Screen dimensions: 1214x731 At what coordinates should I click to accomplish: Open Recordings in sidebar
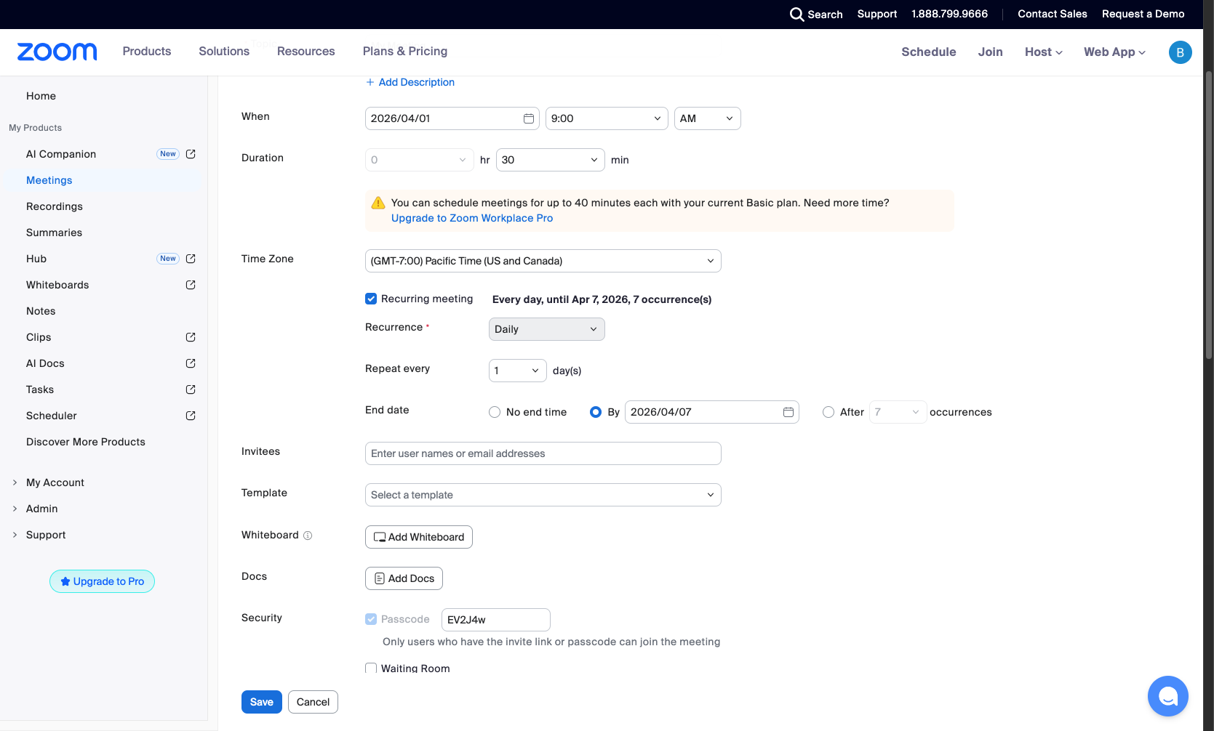(x=55, y=206)
